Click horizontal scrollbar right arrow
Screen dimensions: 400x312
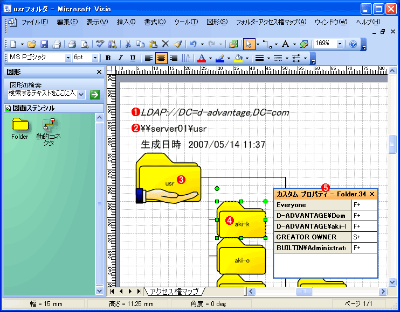383,291
